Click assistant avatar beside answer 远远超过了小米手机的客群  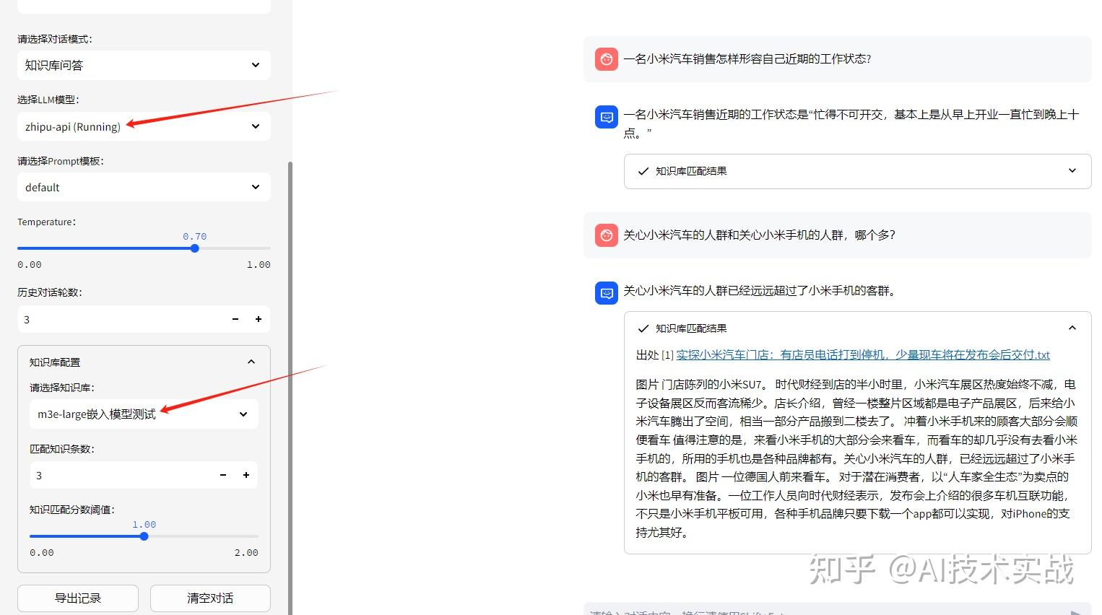point(607,293)
